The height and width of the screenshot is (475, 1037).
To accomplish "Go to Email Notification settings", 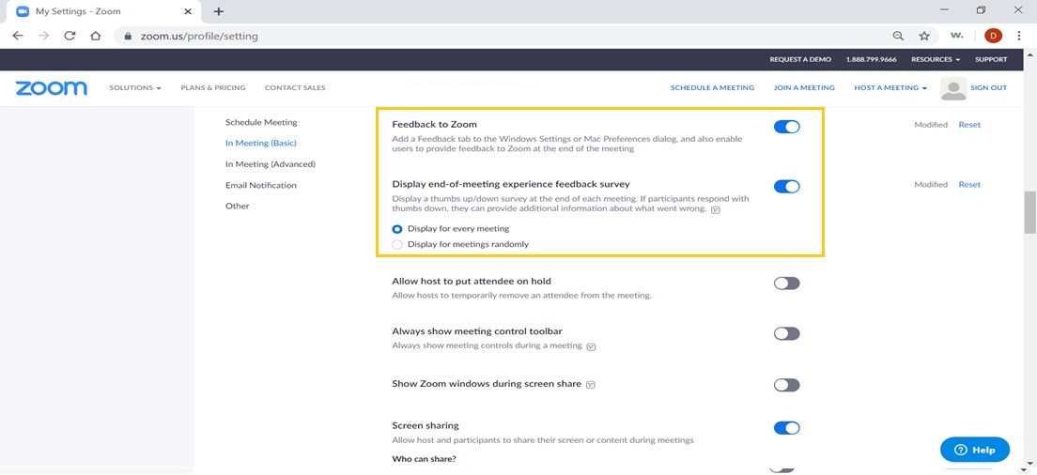I will click(260, 185).
